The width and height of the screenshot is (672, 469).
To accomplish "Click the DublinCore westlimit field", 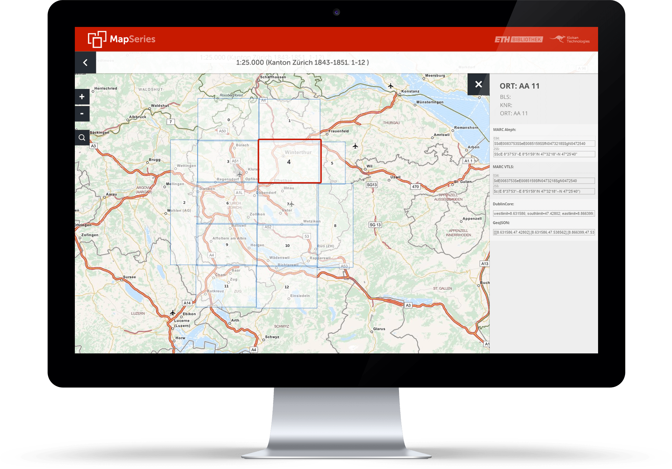I will pos(544,214).
